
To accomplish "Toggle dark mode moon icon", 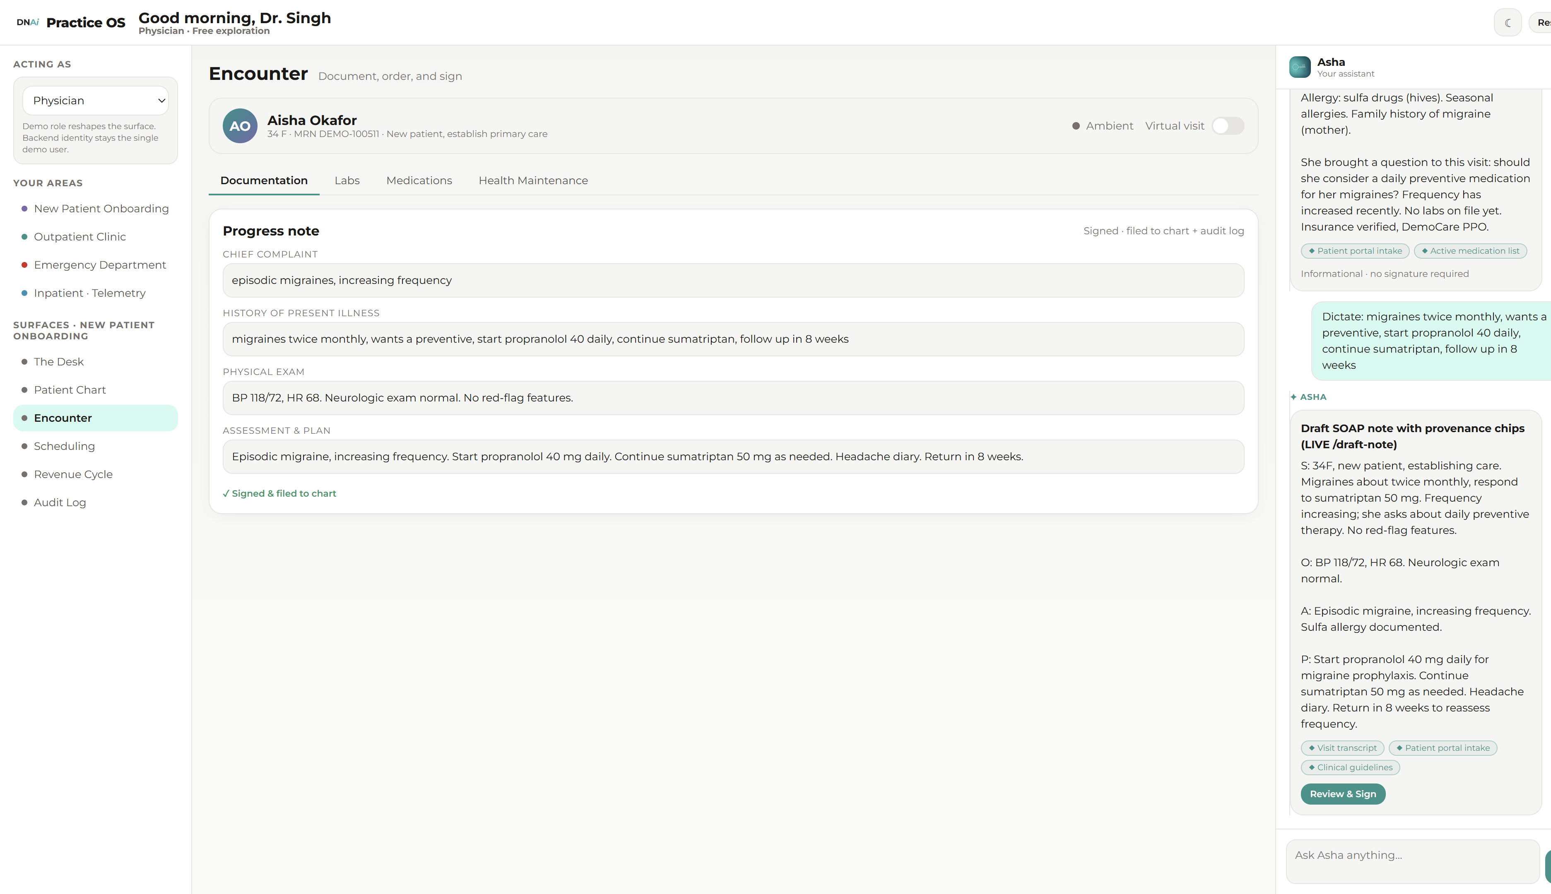I will pyautogui.click(x=1508, y=23).
